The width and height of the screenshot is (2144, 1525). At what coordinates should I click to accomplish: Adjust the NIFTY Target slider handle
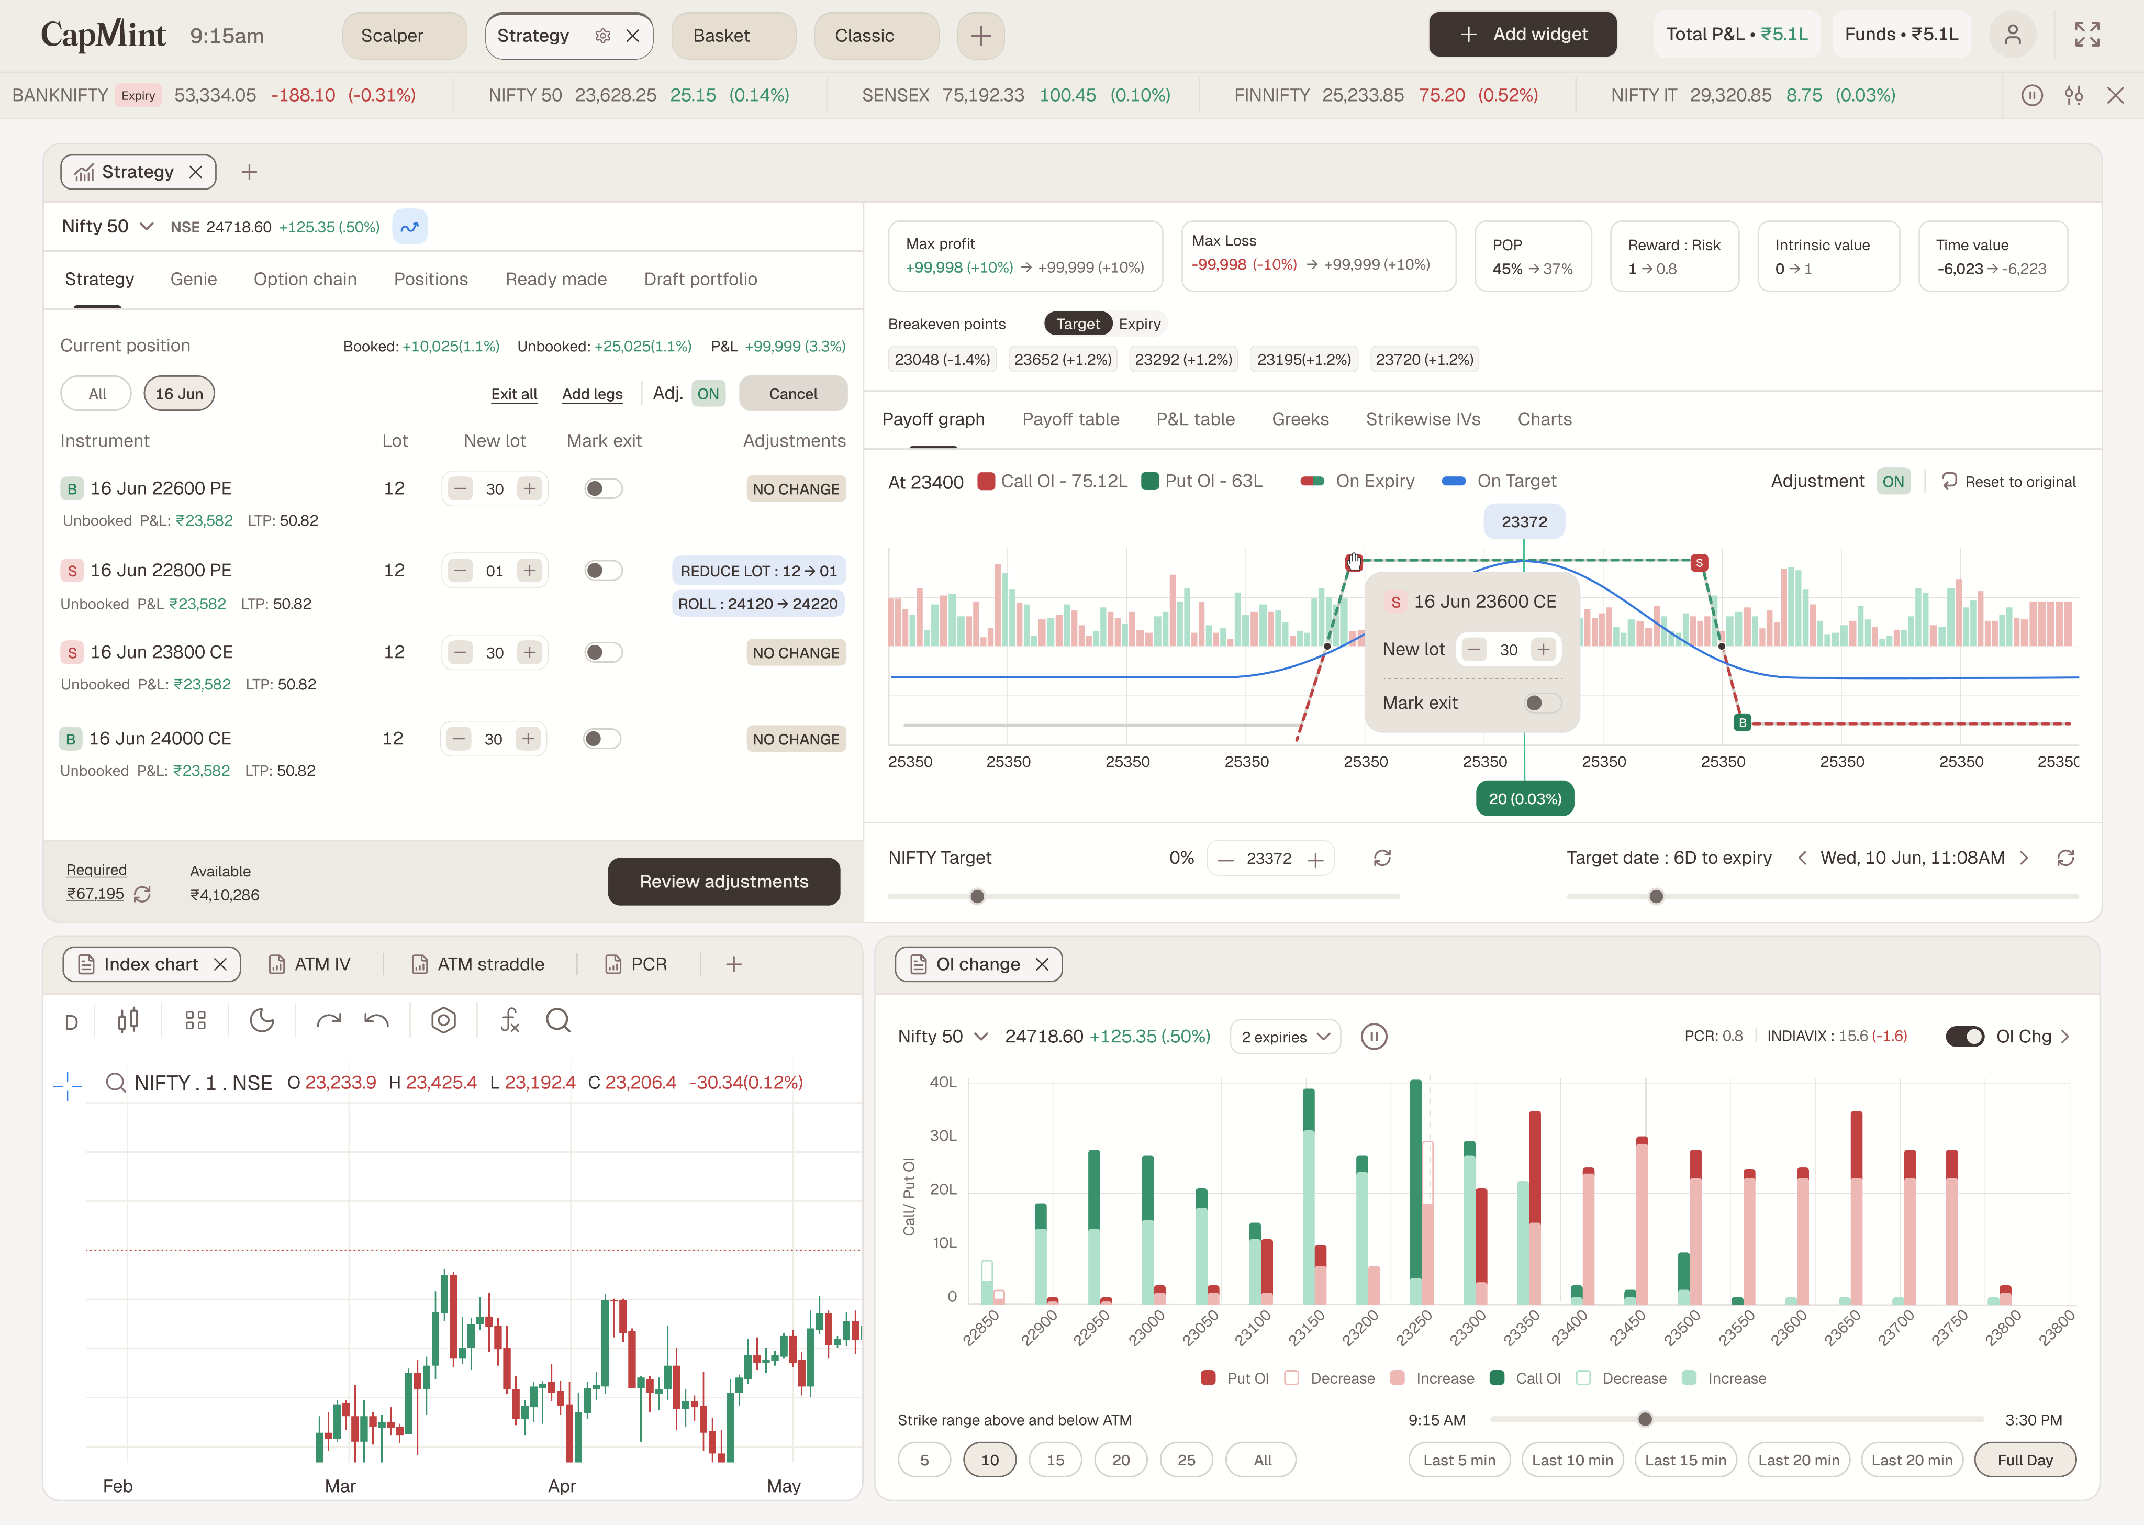[977, 897]
